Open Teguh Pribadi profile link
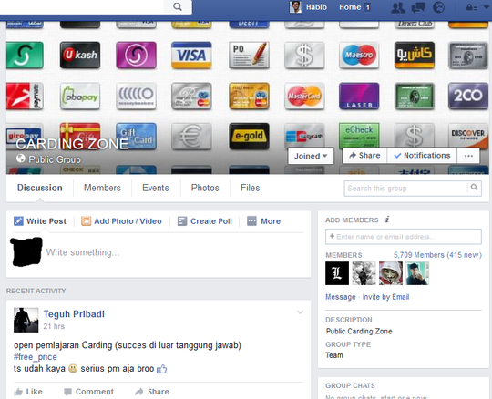 (x=74, y=314)
